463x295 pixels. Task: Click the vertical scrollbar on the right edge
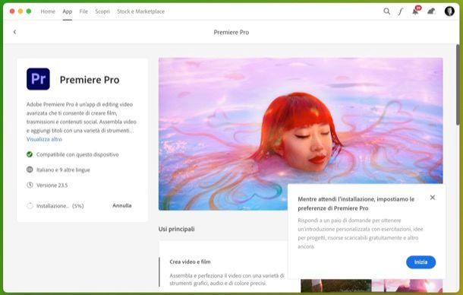(458, 84)
